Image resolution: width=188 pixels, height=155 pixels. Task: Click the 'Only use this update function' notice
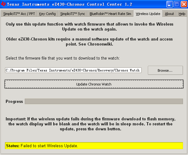(89, 27)
